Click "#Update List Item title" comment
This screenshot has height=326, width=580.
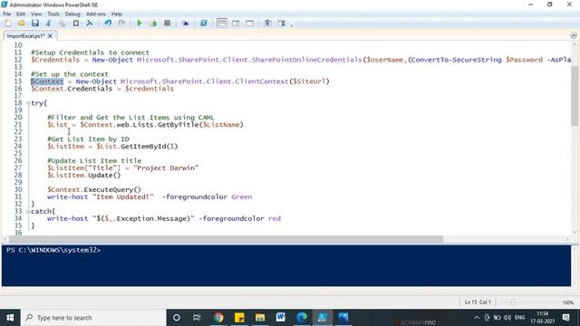[x=94, y=161]
